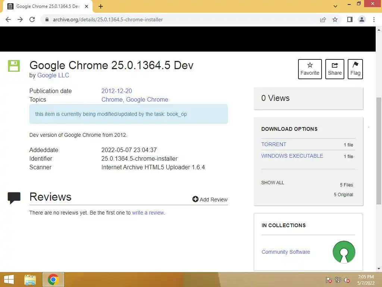
Task: Click the scrollbar down arrow
Action: click(x=379, y=269)
